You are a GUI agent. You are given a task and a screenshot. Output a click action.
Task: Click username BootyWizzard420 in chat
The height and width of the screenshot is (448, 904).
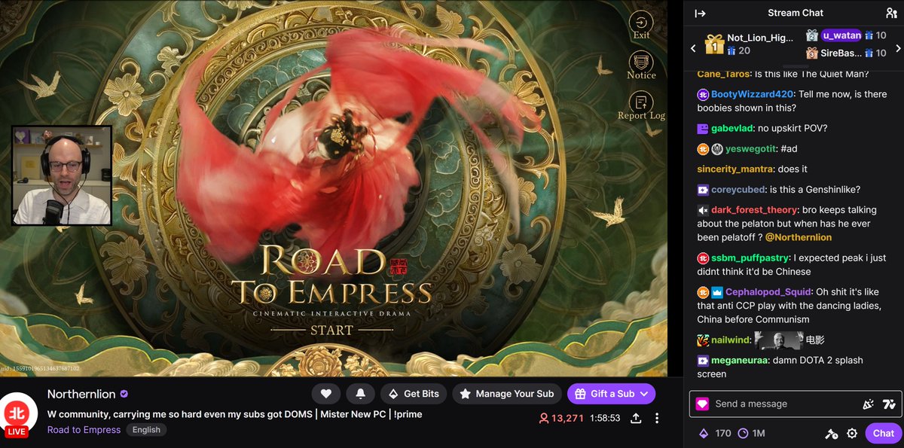pos(753,94)
